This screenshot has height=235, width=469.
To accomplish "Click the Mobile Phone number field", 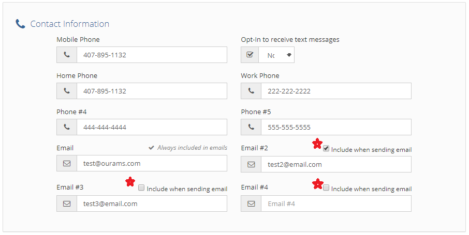I will tap(151, 55).
